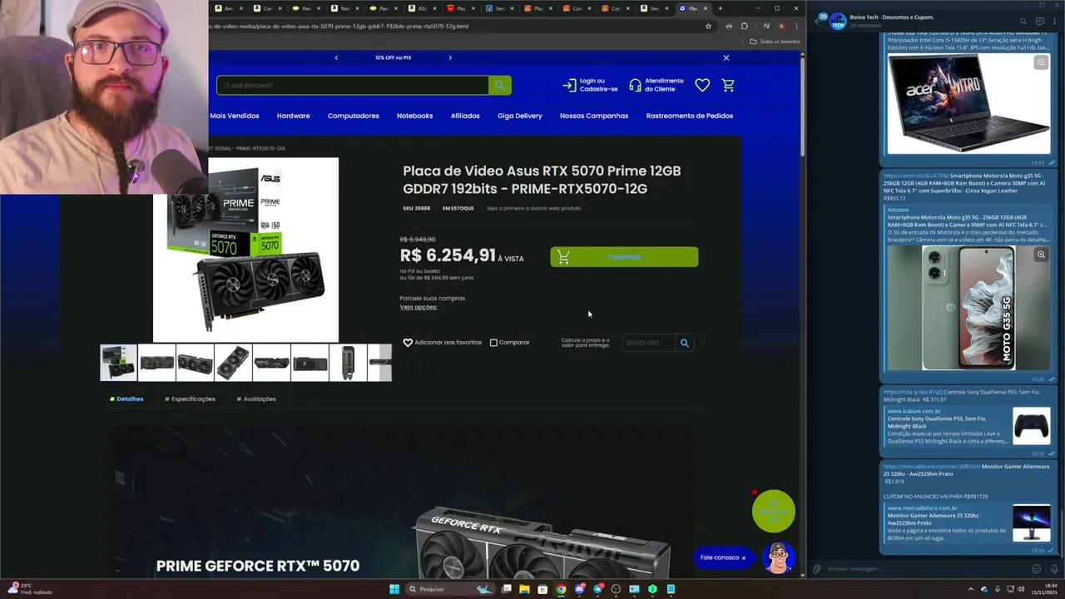Click Telegram microphone record icon

[x=1053, y=569]
